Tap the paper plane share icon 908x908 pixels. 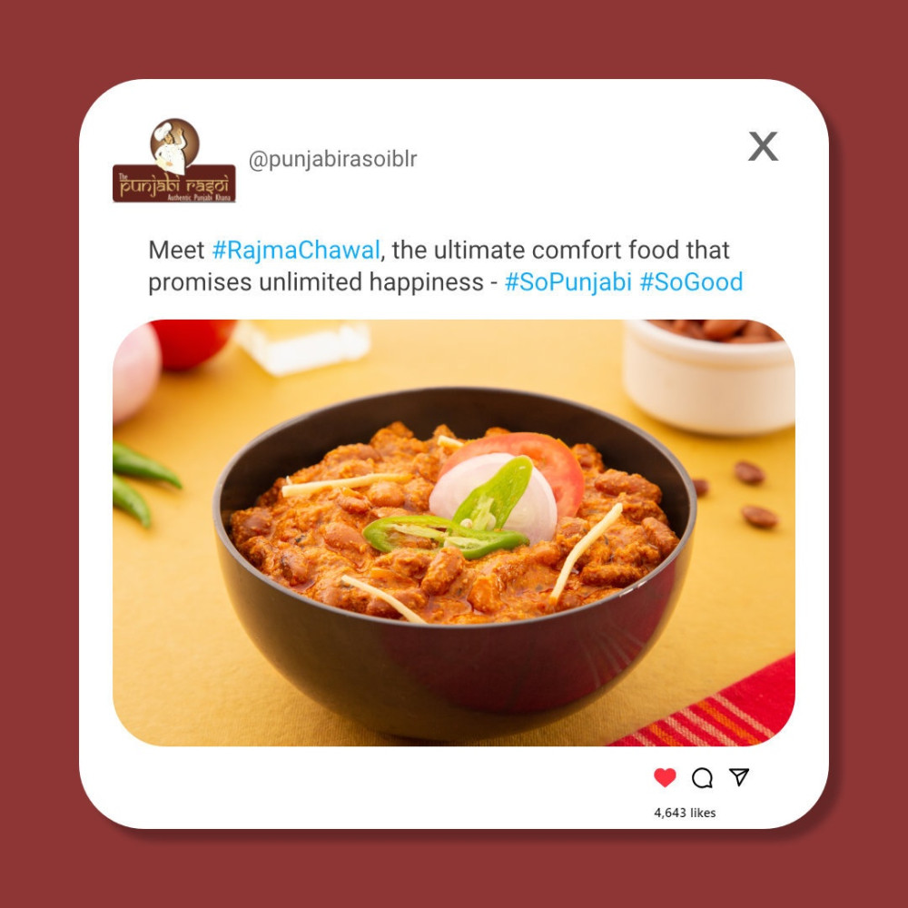[739, 776]
